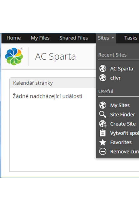Collapse the Sites dropdown arrow
This screenshot has width=139, height=211.
pyautogui.click(x=113, y=38)
